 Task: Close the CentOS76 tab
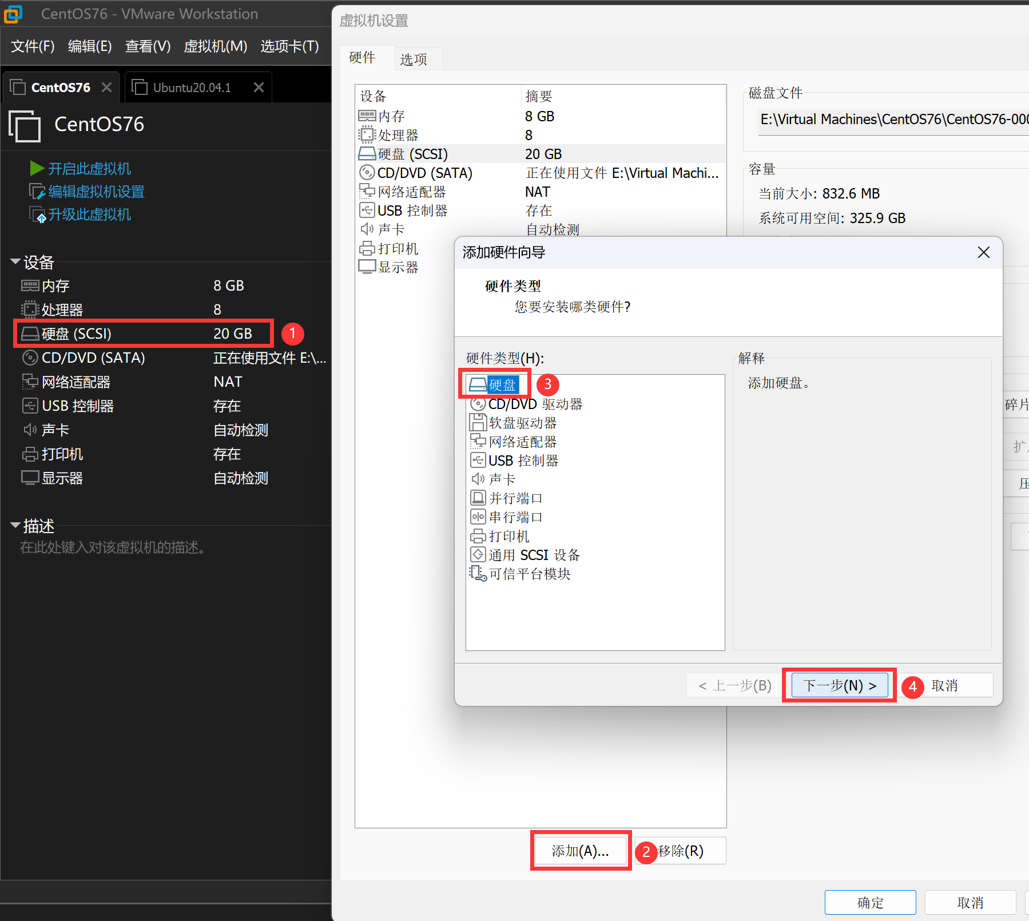tap(106, 87)
